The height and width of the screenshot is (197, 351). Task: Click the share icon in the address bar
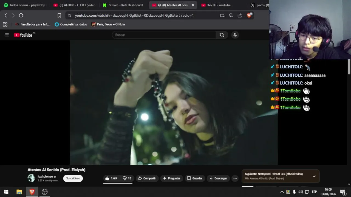(x=240, y=15)
